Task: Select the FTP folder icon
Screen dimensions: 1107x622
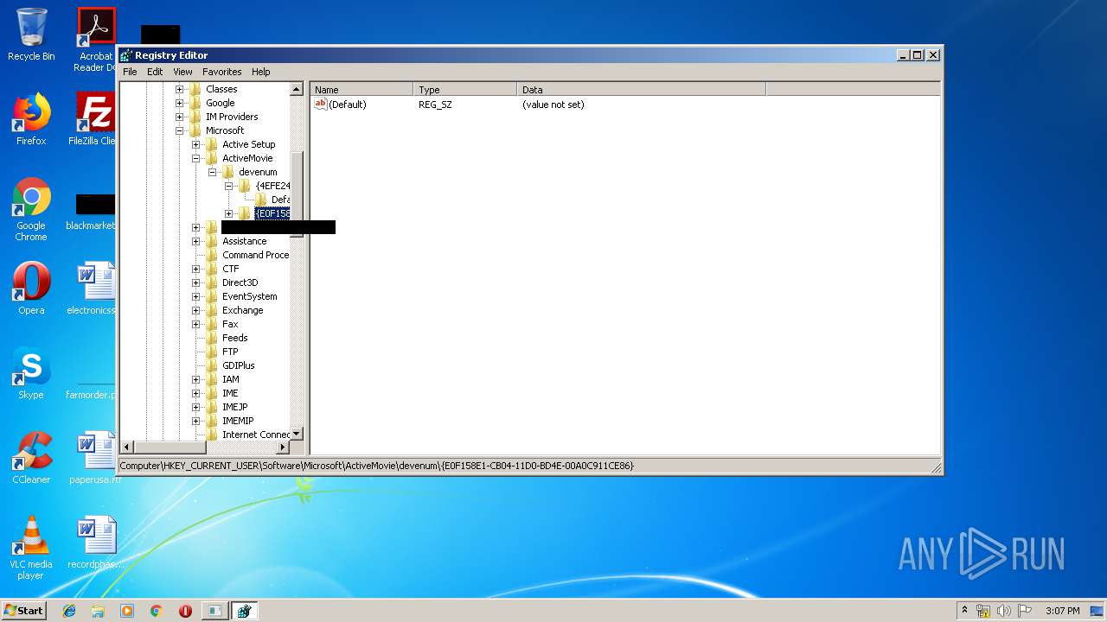Action: point(211,352)
